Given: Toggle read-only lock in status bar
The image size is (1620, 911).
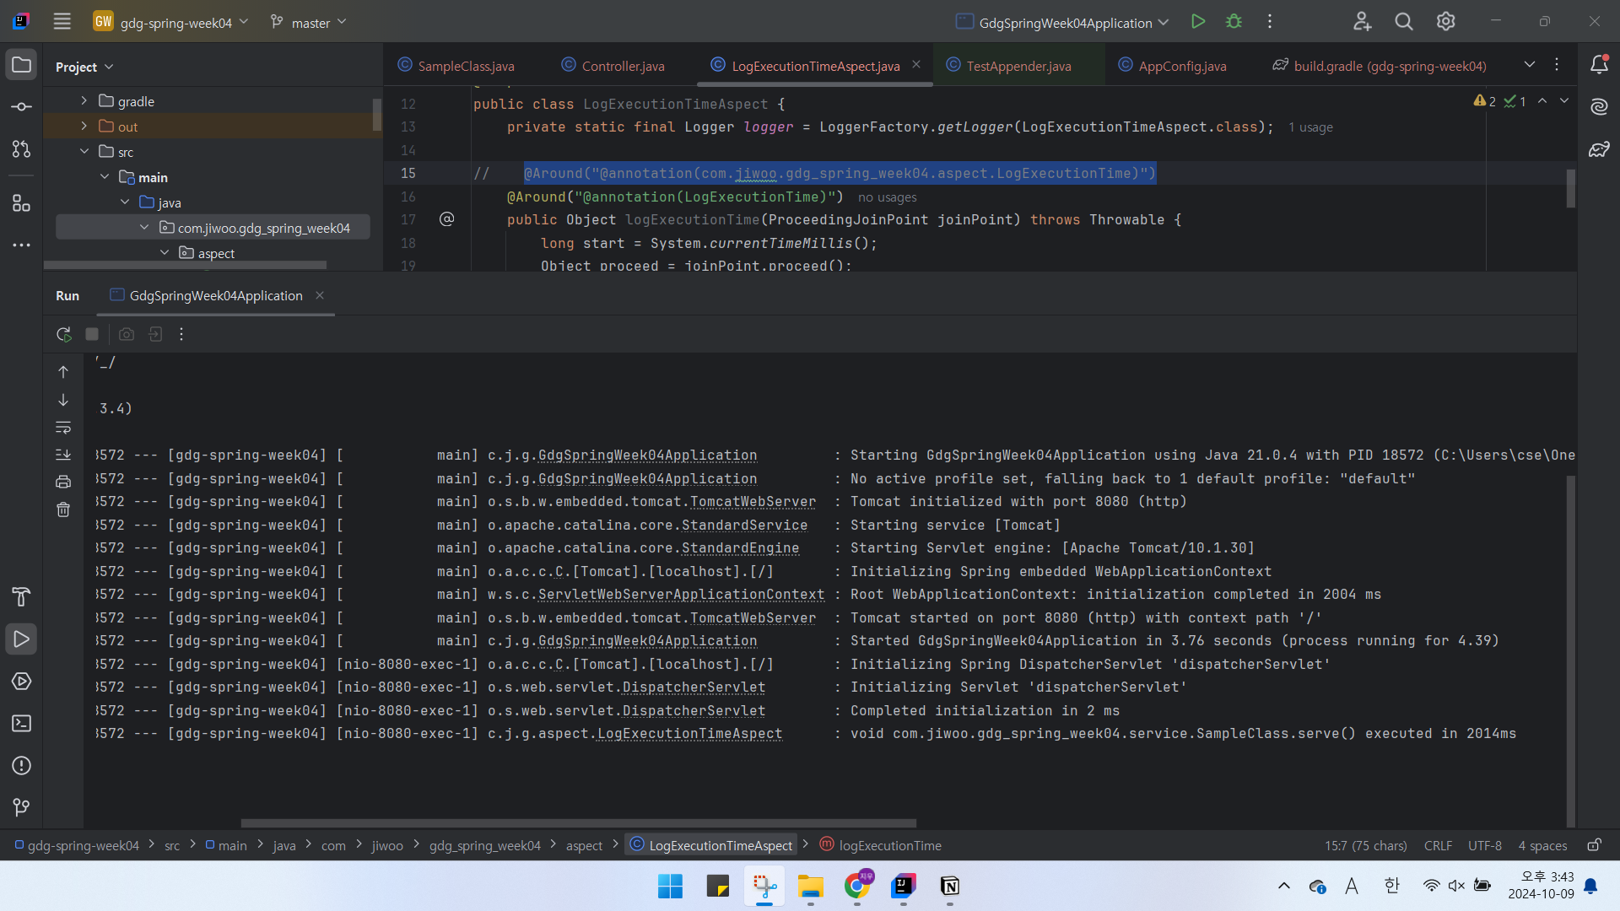Looking at the screenshot, I should pyautogui.click(x=1594, y=845).
